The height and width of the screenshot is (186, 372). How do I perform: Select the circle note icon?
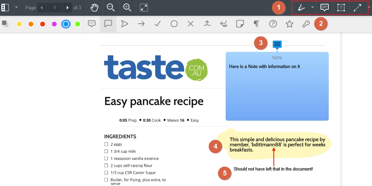pos(174,24)
